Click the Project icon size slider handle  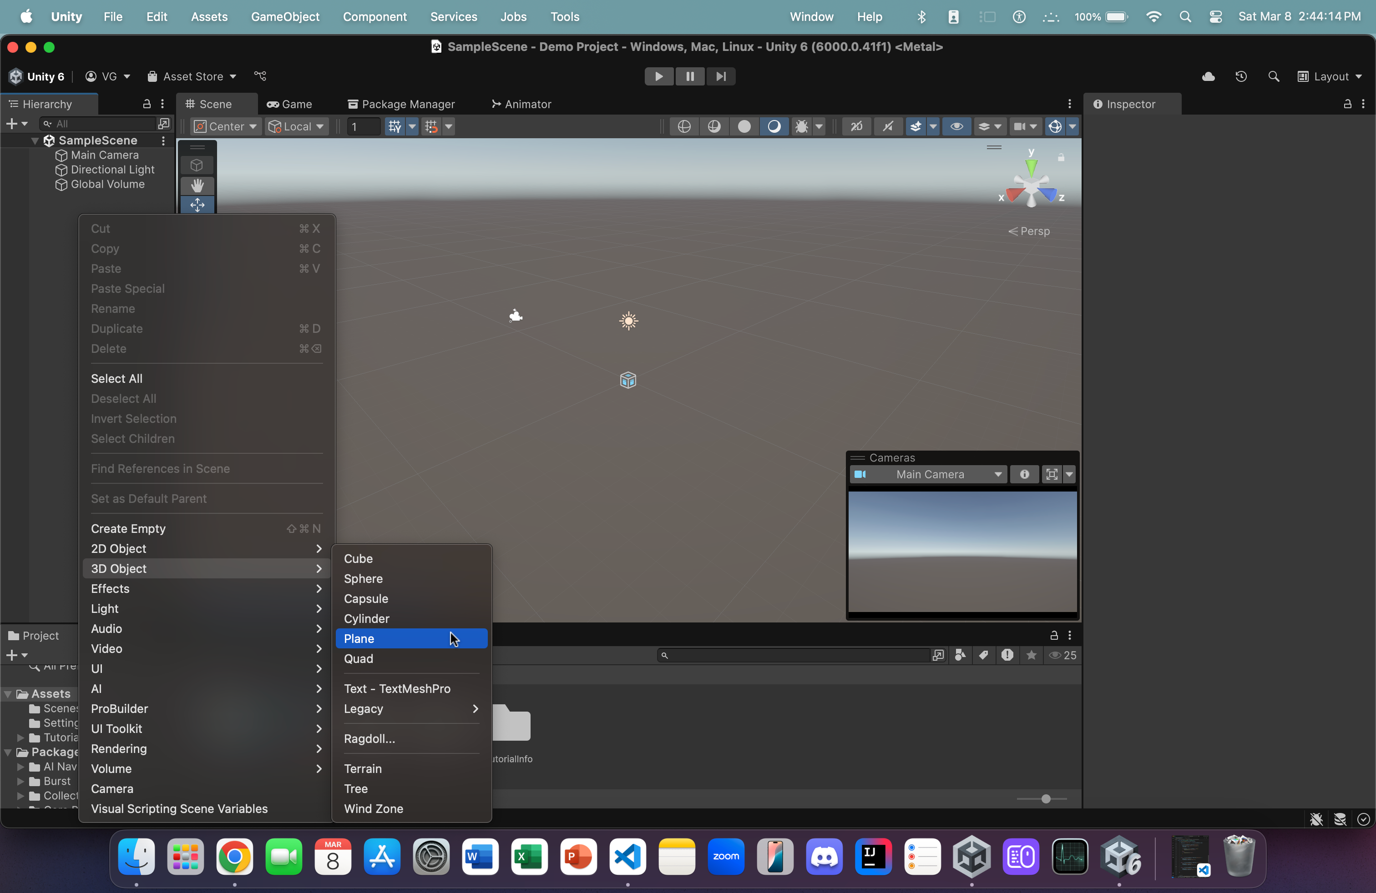click(1045, 799)
